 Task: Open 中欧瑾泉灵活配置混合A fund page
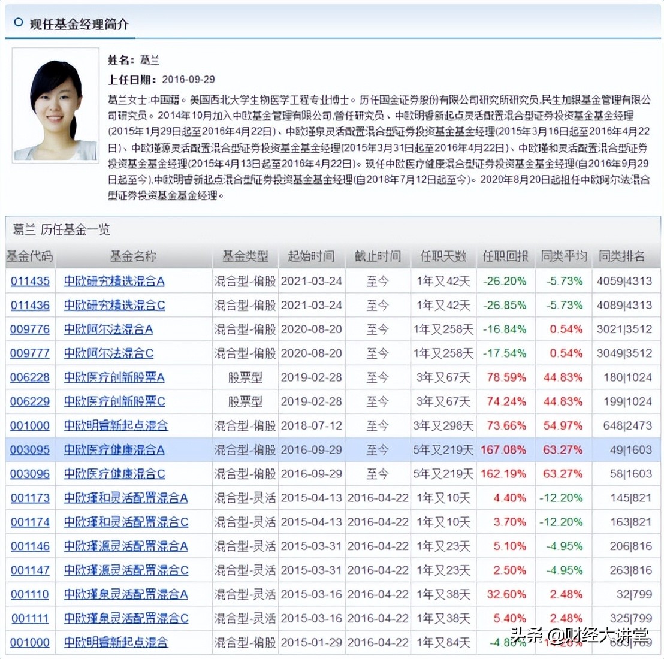coord(125,594)
